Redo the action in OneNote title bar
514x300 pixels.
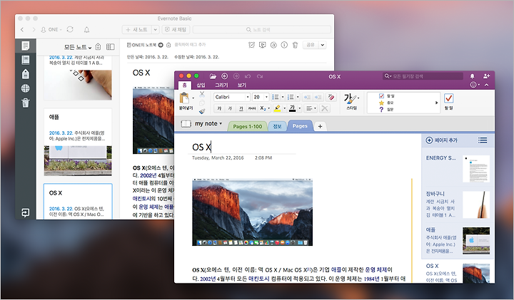pyautogui.click(x=260, y=76)
